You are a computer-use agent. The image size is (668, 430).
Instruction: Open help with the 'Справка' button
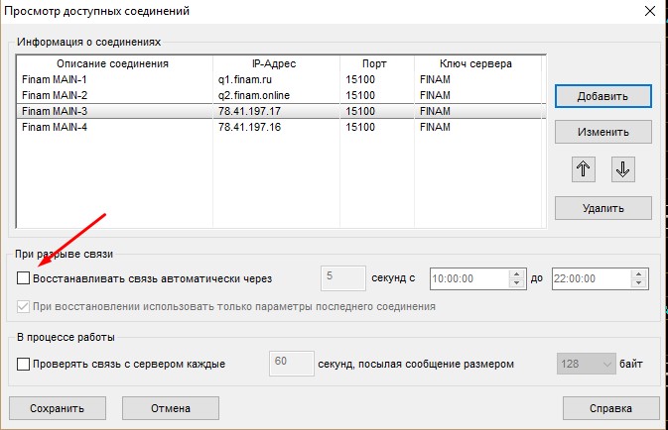[609, 407]
